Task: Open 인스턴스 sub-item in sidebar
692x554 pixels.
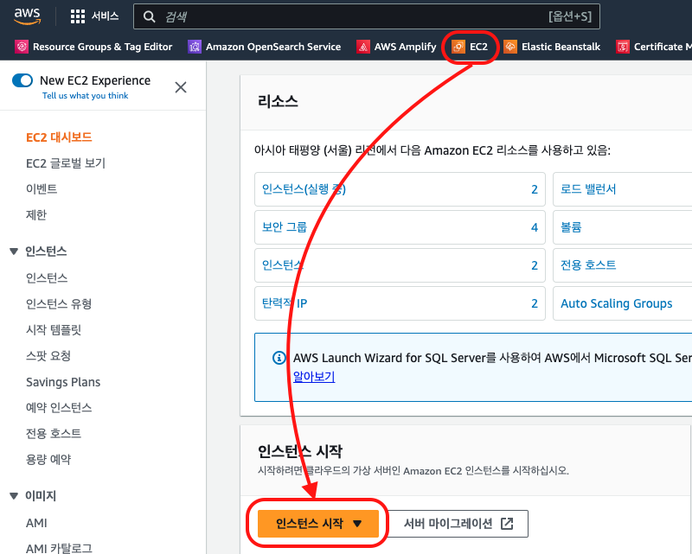Action: tap(47, 278)
